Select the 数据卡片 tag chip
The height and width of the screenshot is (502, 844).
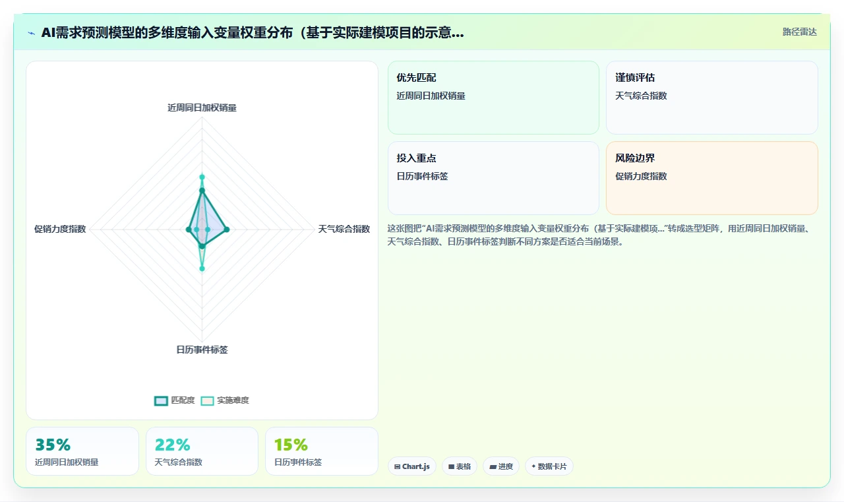tap(549, 466)
